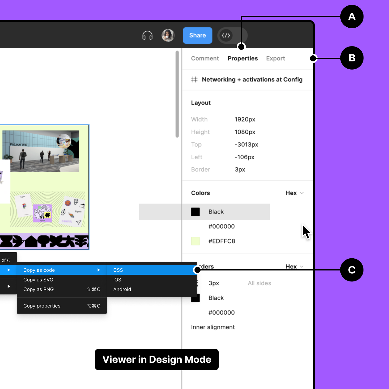Viewport: 389px width, 389px height.
Task: Open the Borders Hex format dropdown
Action: pyautogui.click(x=294, y=267)
